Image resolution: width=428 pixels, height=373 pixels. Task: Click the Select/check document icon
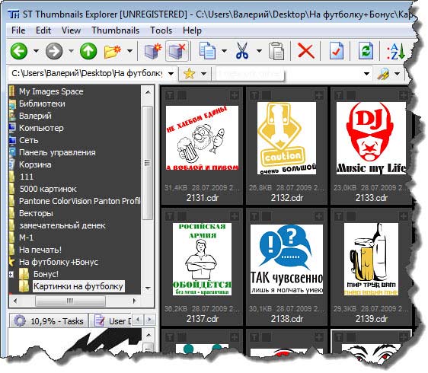click(337, 51)
